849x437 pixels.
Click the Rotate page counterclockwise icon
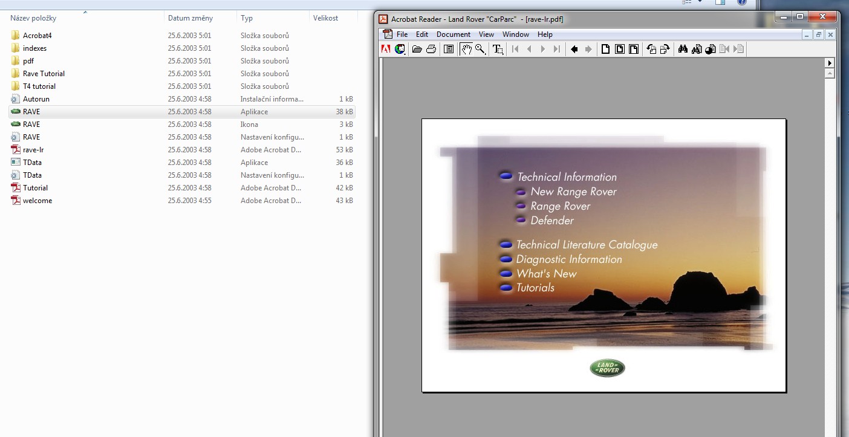651,50
